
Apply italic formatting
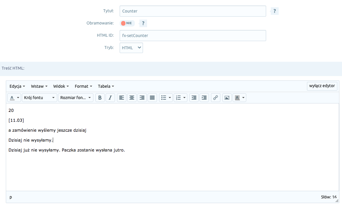click(110, 98)
